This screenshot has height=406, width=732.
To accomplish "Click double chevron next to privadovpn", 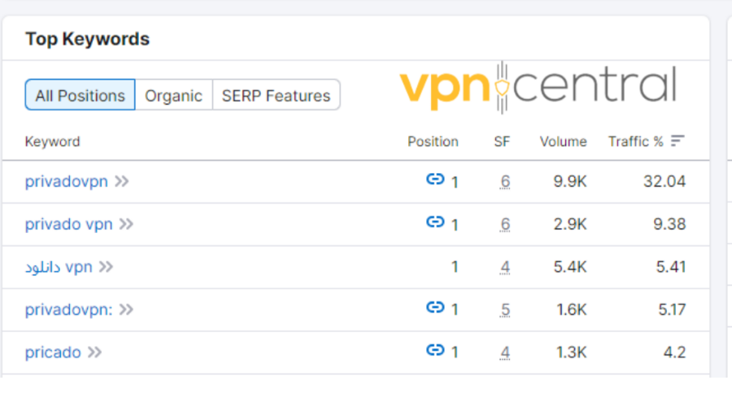I will click(122, 182).
